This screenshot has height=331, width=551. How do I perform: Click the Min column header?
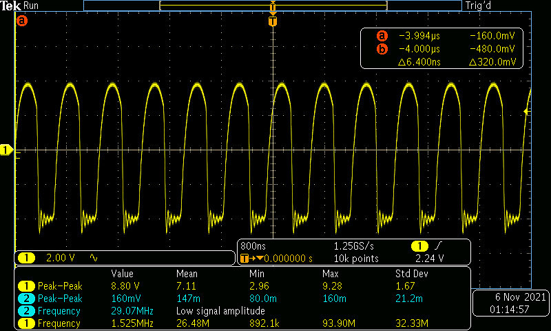[257, 274]
